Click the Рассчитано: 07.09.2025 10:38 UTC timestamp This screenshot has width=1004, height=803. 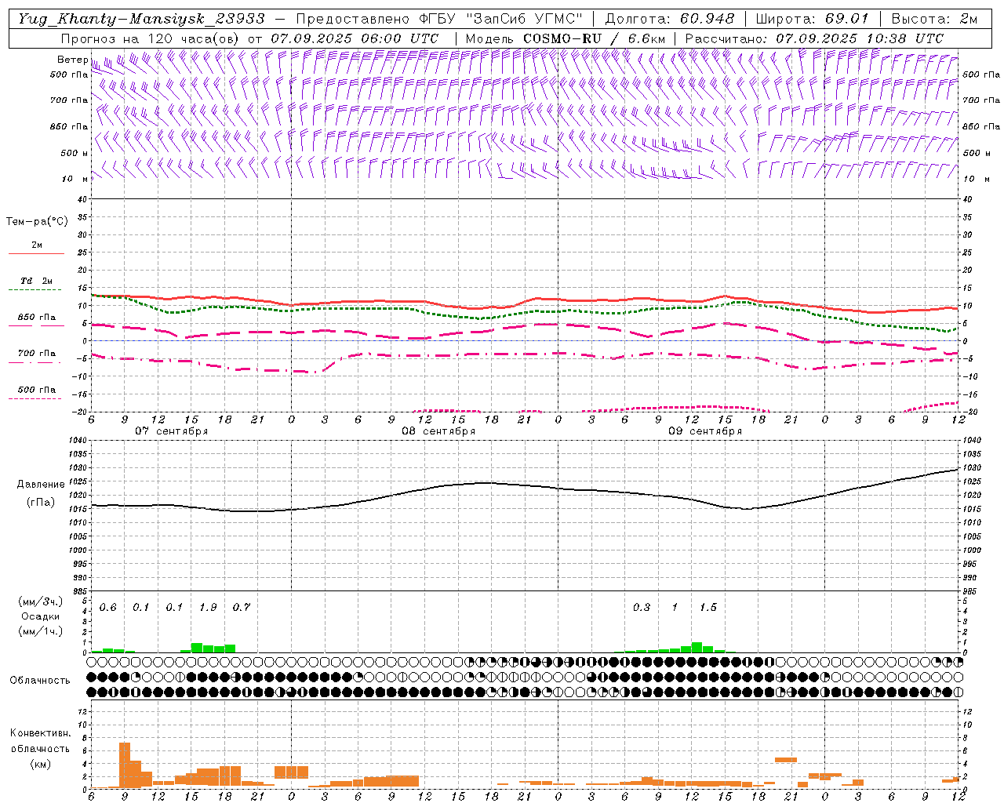[x=814, y=38]
